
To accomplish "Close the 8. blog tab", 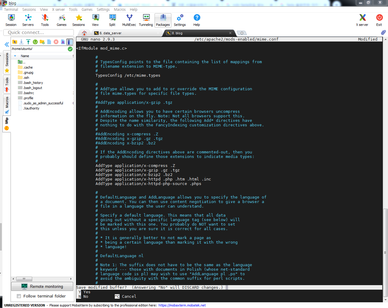I will pos(230,33).
